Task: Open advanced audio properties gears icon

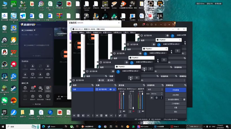Action: (120, 116)
